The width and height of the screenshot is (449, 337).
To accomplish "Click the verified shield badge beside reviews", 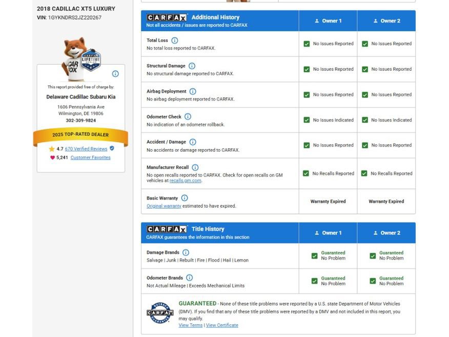I will pos(112,148).
